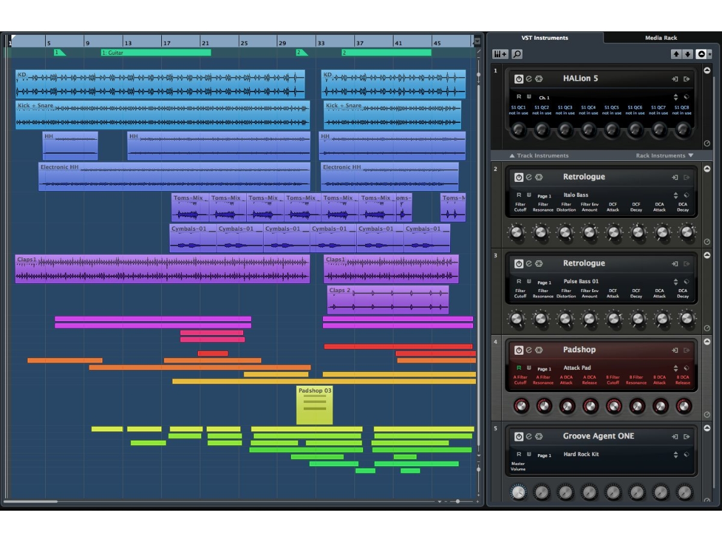This screenshot has height=542, width=722.
Task: Add a new track instrument with keyboard-plus icon
Action: pos(501,54)
